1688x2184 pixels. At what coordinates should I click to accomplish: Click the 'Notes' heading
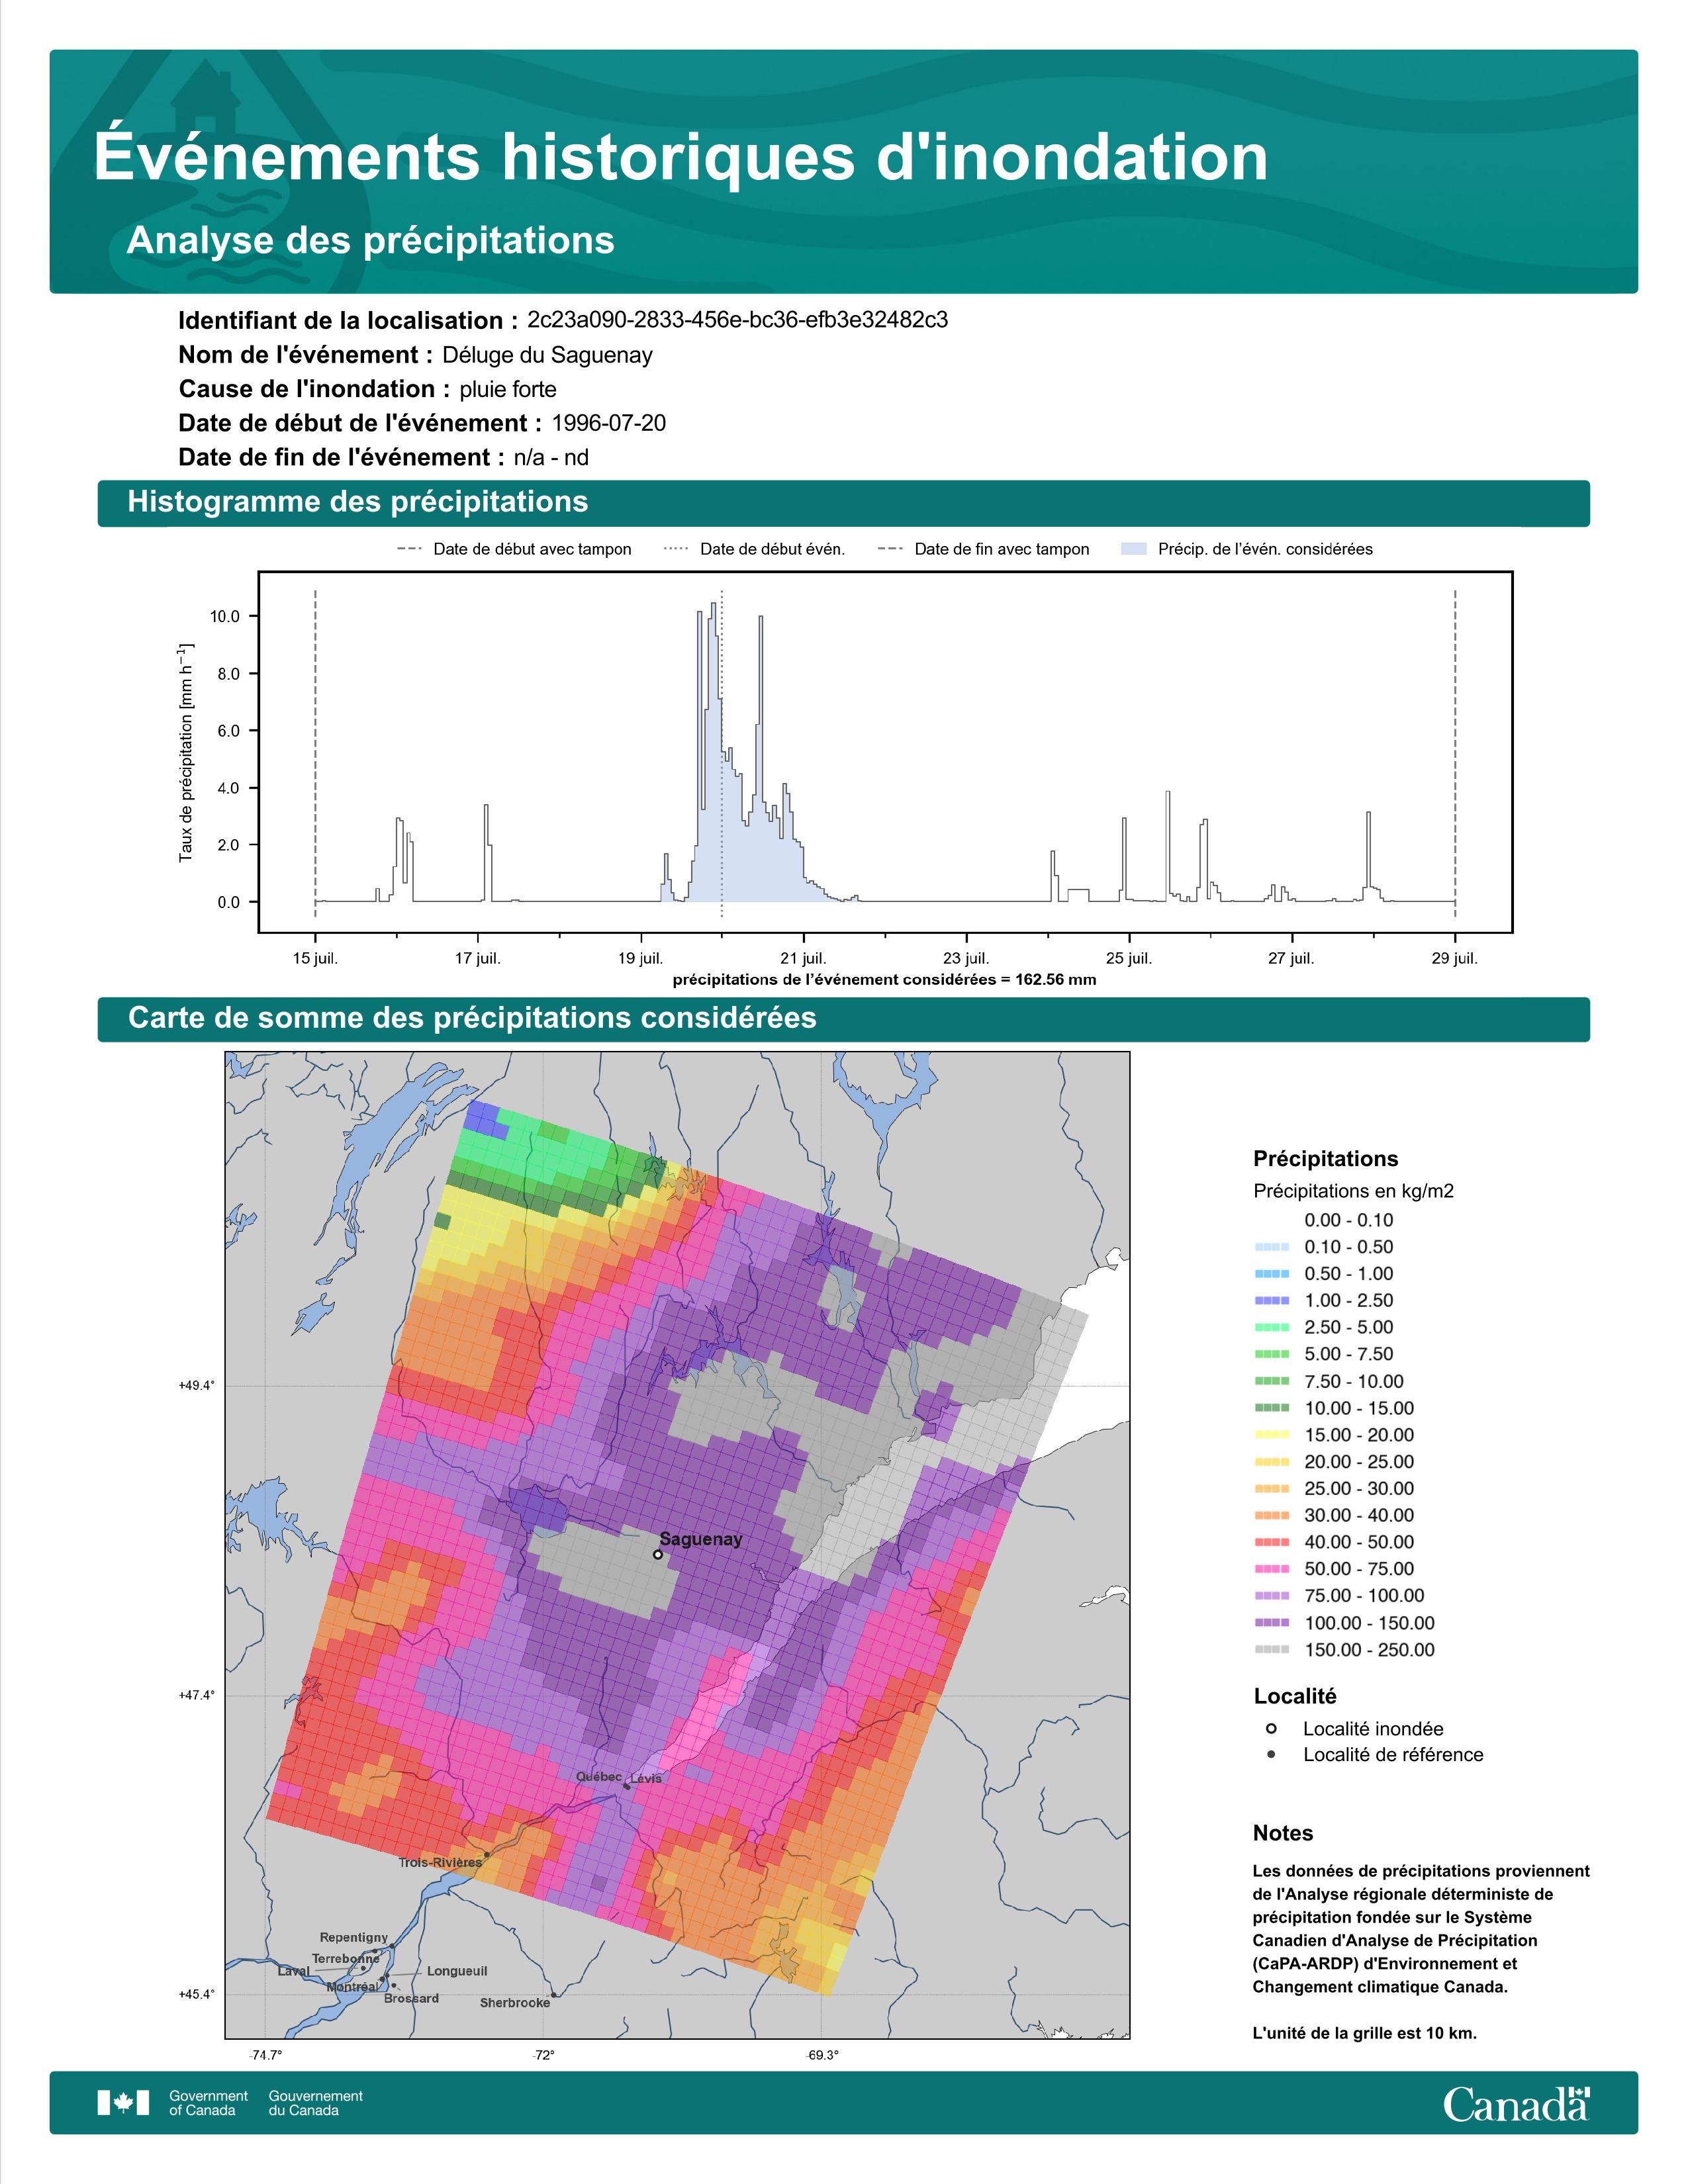pyautogui.click(x=1283, y=1833)
